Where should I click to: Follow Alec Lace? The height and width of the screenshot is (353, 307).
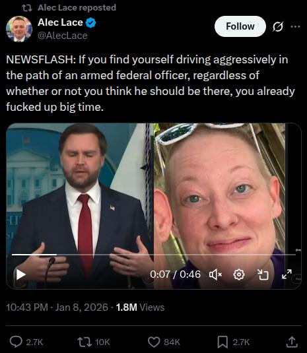(240, 26)
